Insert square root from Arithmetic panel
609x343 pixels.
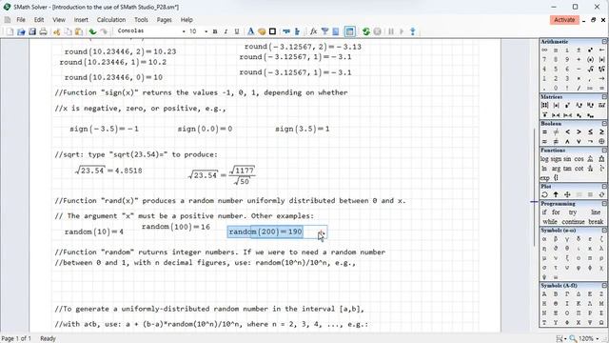[x=590, y=69]
